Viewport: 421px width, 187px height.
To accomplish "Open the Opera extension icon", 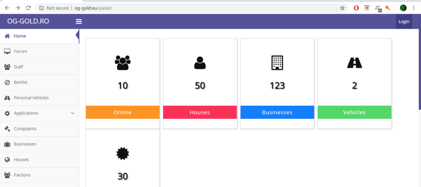I will click(356, 8).
